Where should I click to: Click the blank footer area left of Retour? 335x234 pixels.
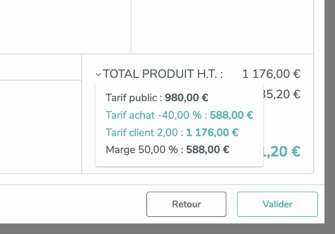73,204
